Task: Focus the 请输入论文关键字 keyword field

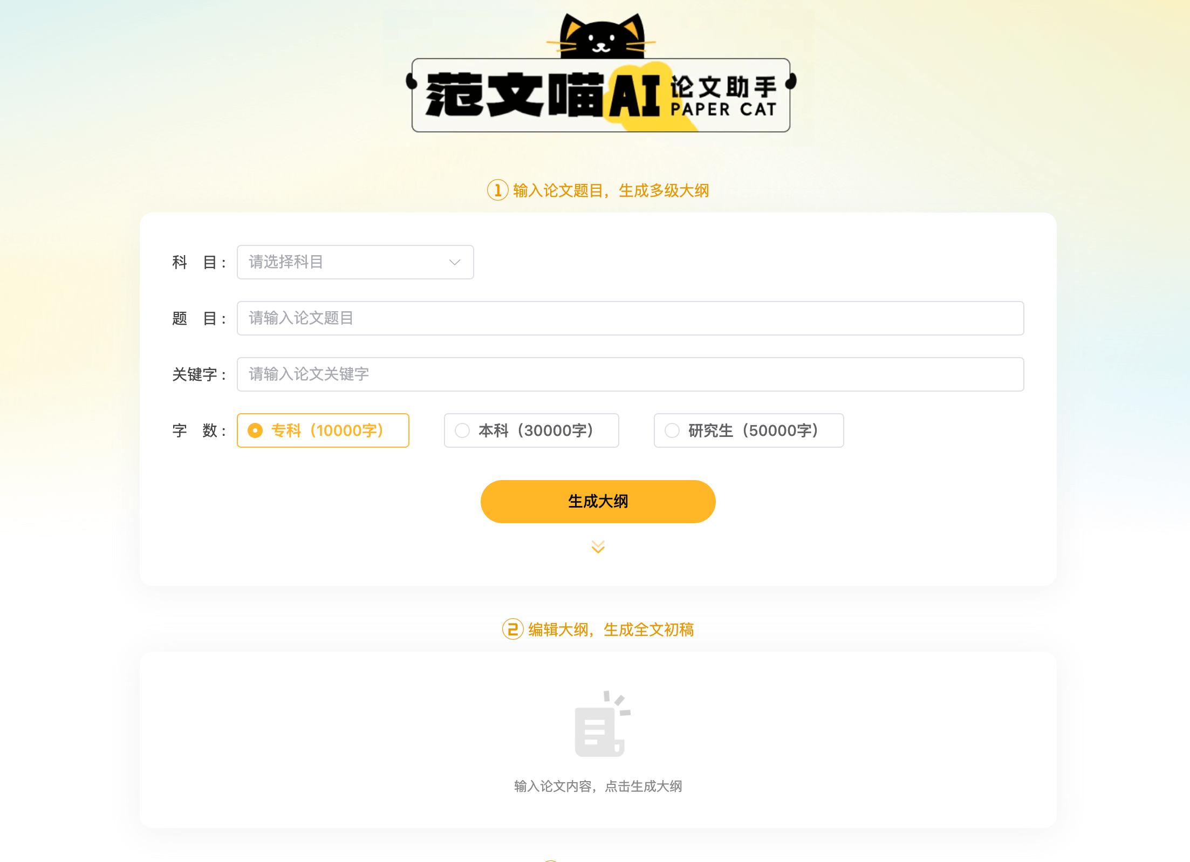Action: 630,374
